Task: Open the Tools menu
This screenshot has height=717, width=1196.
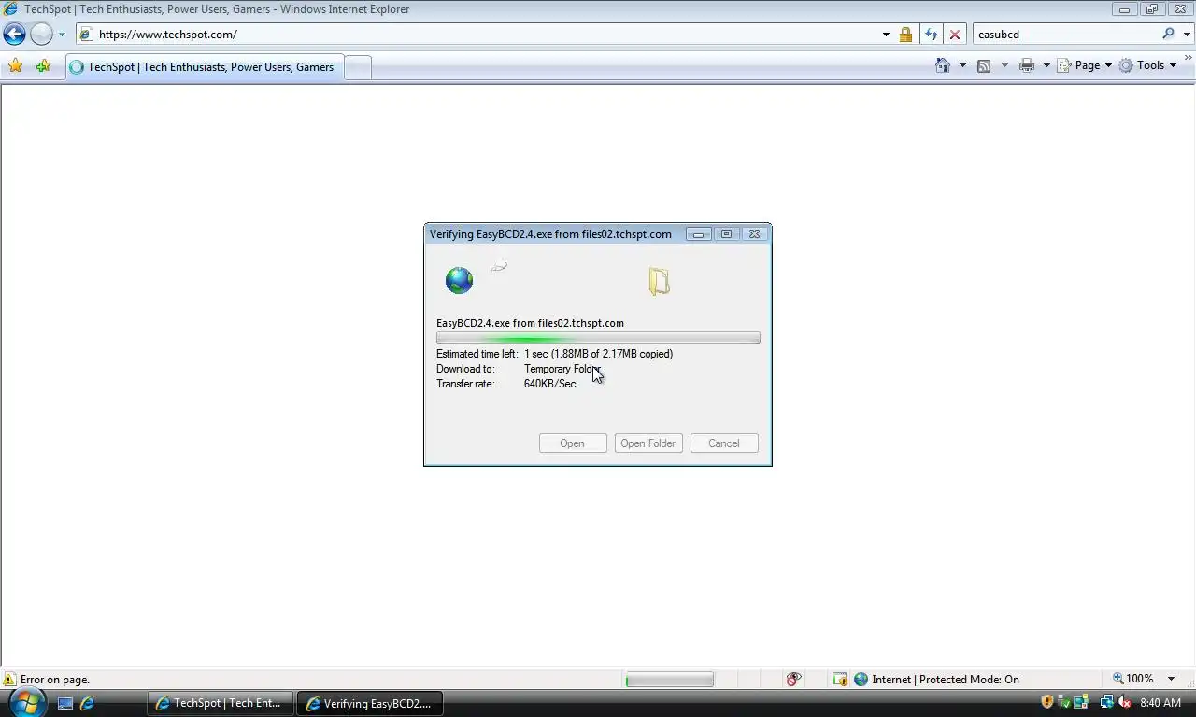Action: (1148, 65)
